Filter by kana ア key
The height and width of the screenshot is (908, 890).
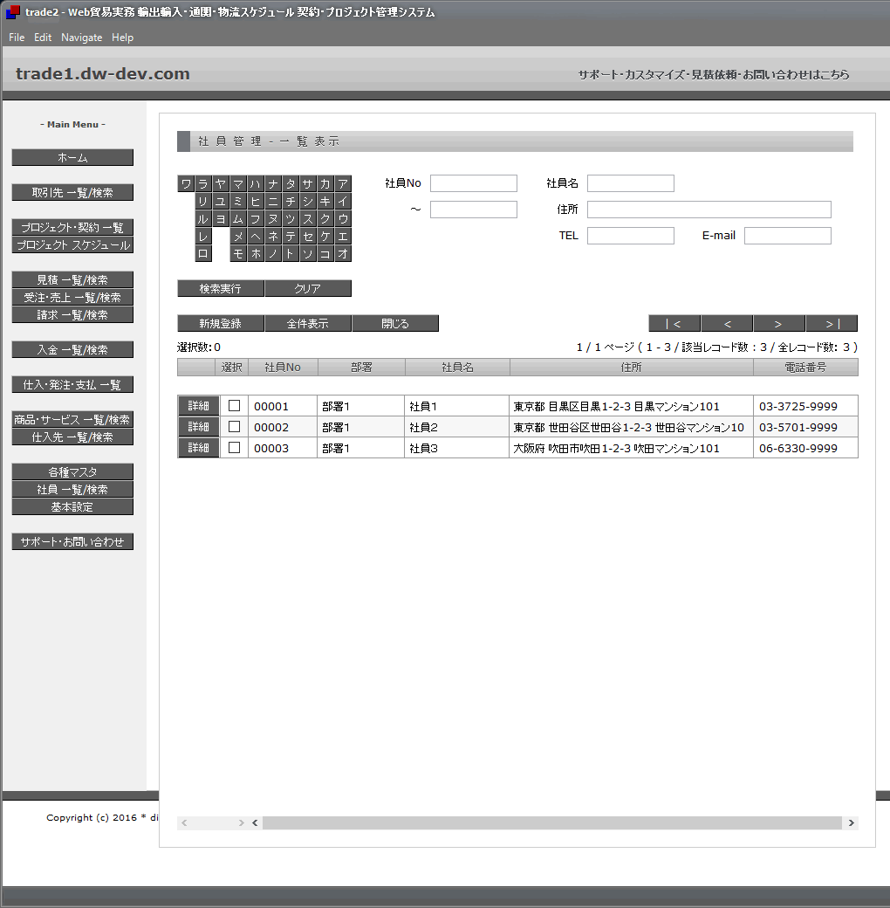343,183
